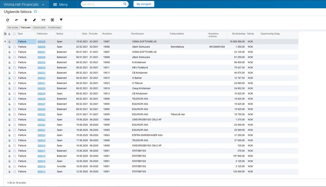Switch to the Debetnotaer tab
Viewport: 326px width, 187px height.
click(39, 27)
